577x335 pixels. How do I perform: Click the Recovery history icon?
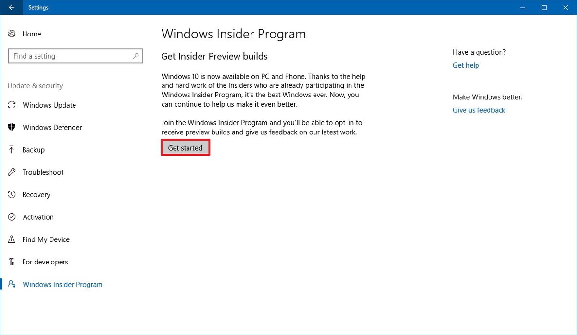click(x=12, y=195)
